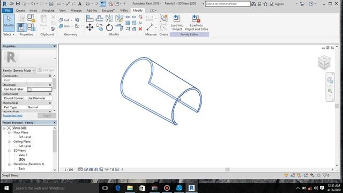The width and height of the screenshot is (343, 193).
Task: Select the Move tool icon
Action: pyautogui.click(x=90, y=27)
